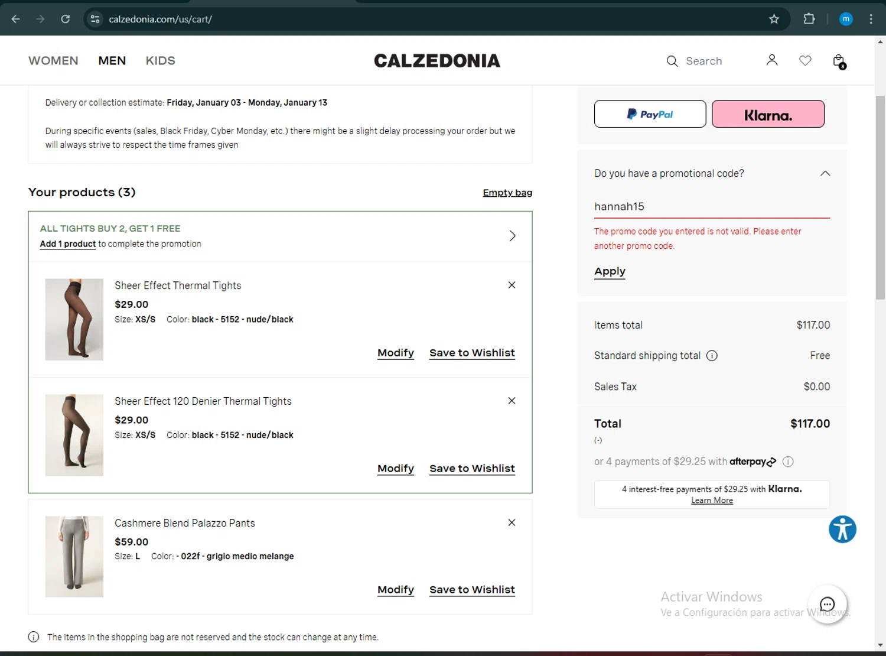Save Sheer Effect Thermal Tights to Wishlist
Image resolution: width=886 pixels, height=656 pixels.
(472, 353)
